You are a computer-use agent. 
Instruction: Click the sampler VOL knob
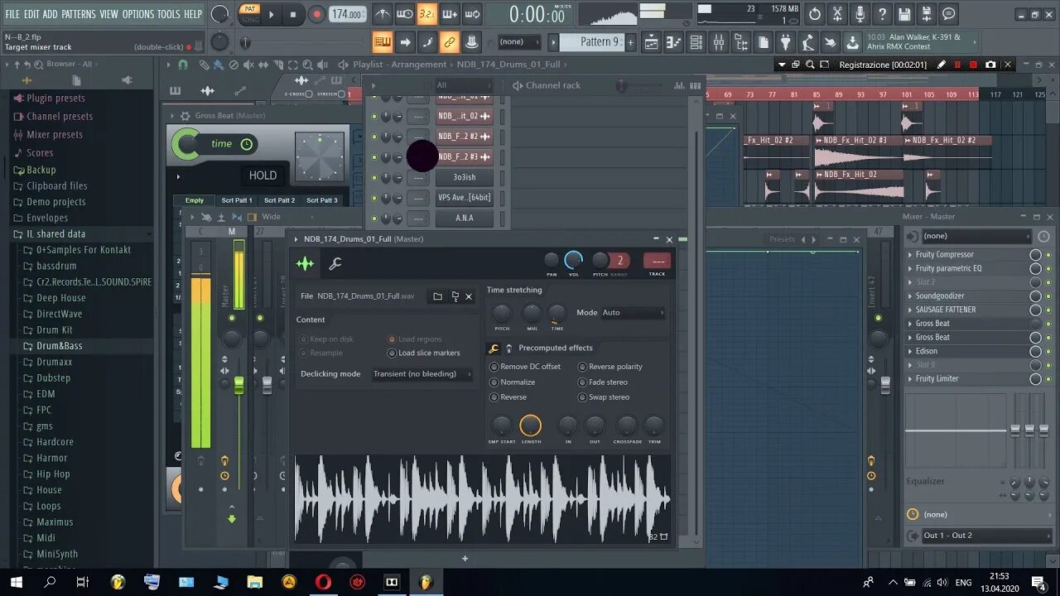pyautogui.click(x=573, y=261)
